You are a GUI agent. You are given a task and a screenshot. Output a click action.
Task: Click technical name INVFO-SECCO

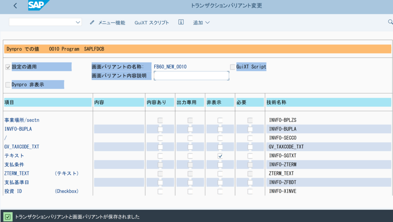pos(283,138)
